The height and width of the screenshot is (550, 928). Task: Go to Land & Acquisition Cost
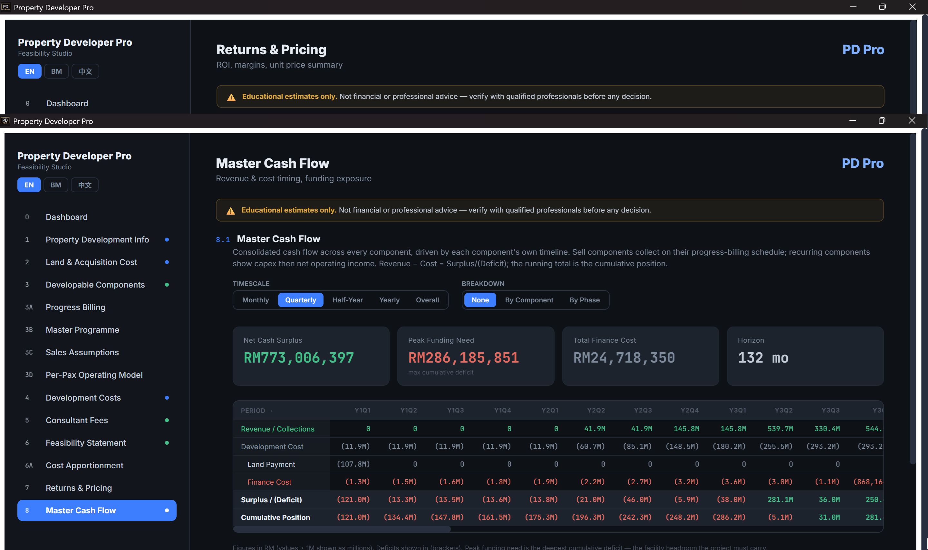tap(97, 262)
